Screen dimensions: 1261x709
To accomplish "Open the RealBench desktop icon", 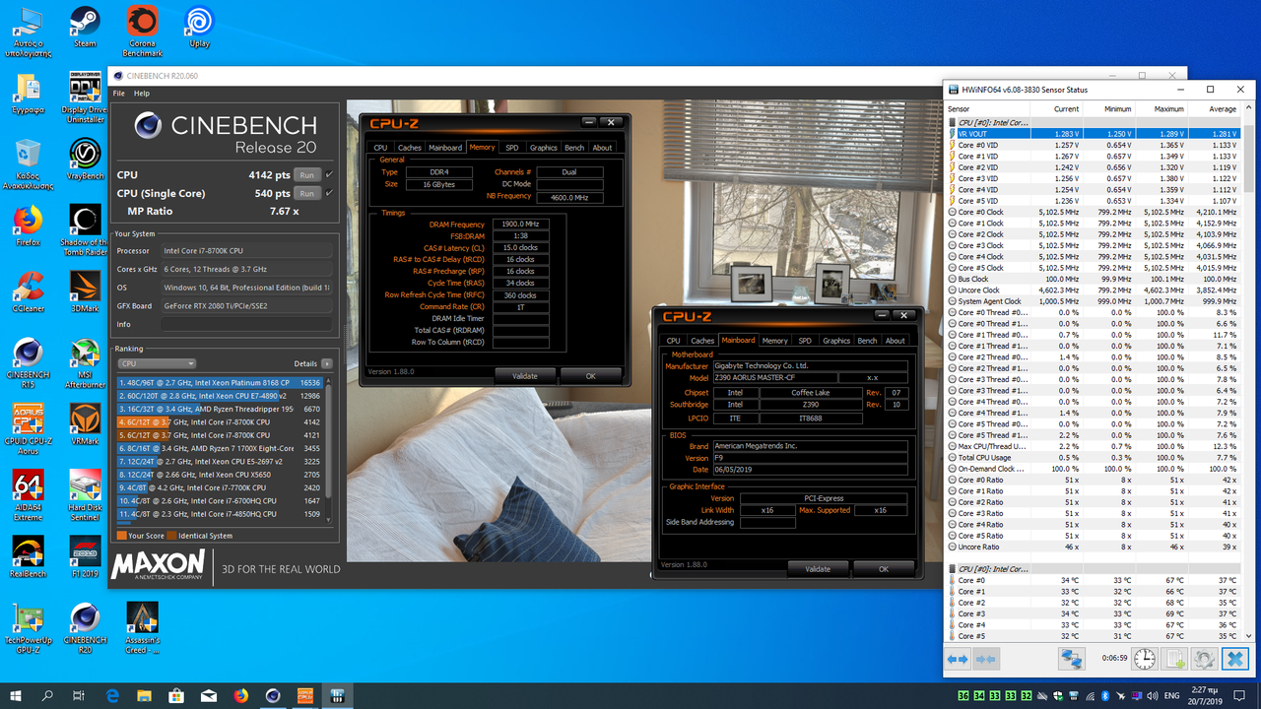I will [x=29, y=557].
